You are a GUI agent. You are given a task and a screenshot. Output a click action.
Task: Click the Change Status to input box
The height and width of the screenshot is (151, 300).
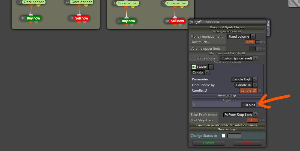(x=234, y=136)
